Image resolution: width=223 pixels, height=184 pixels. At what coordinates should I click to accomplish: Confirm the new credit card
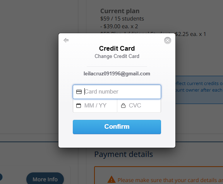[x=117, y=127]
